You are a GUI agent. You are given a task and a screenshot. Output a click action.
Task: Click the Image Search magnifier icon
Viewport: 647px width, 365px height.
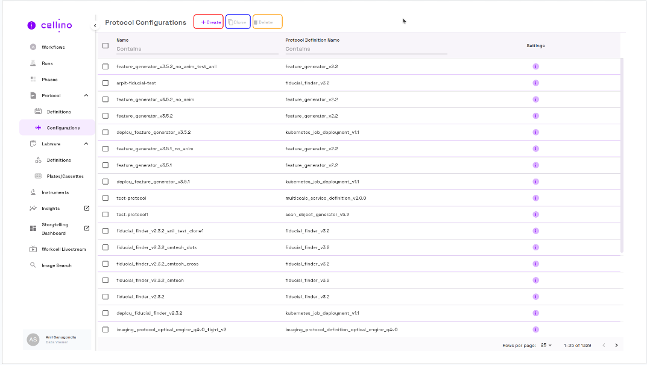[33, 265]
